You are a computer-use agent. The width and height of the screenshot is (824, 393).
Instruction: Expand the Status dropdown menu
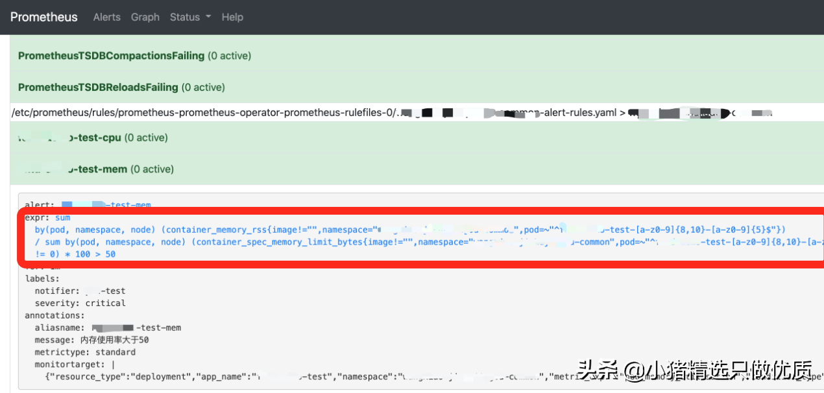coord(190,17)
